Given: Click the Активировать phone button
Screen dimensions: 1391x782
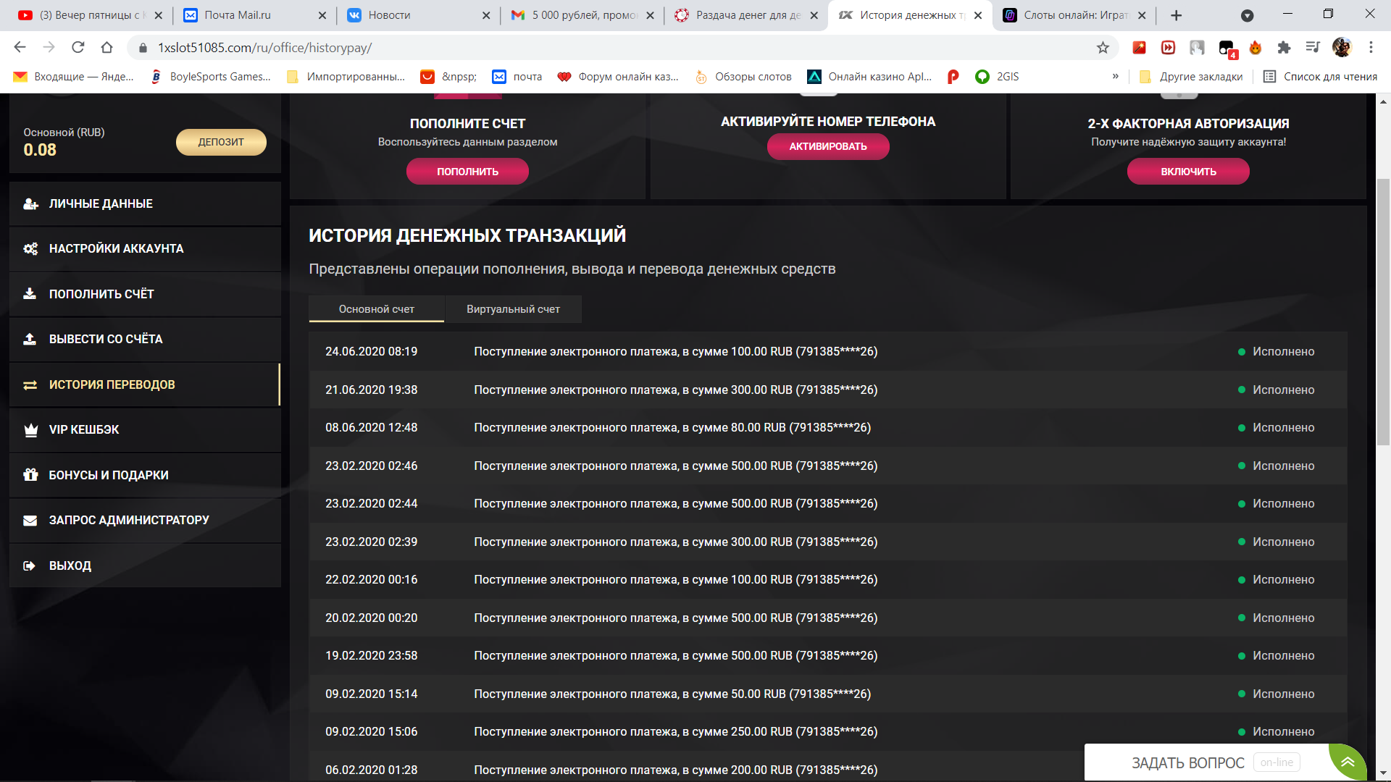Looking at the screenshot, I should [x=827, y=147].
